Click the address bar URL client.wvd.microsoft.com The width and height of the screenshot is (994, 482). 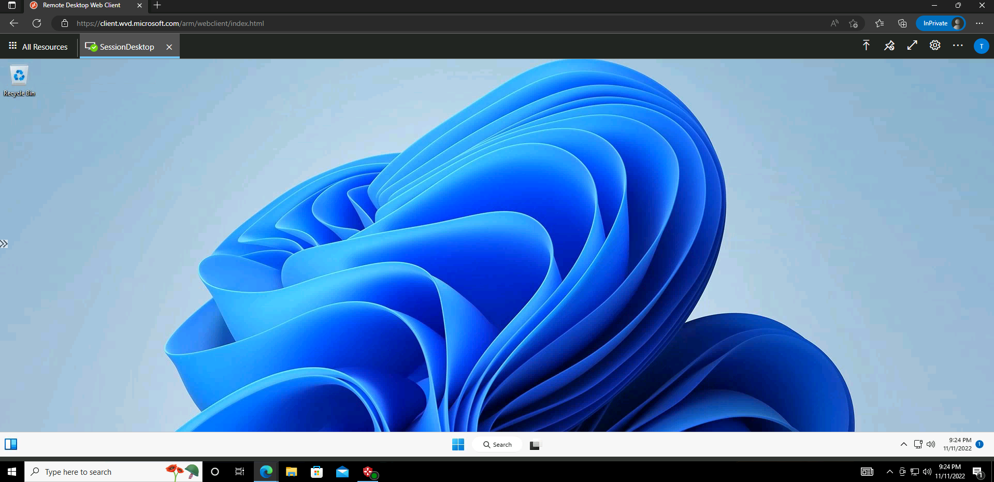tap(170, 23)
